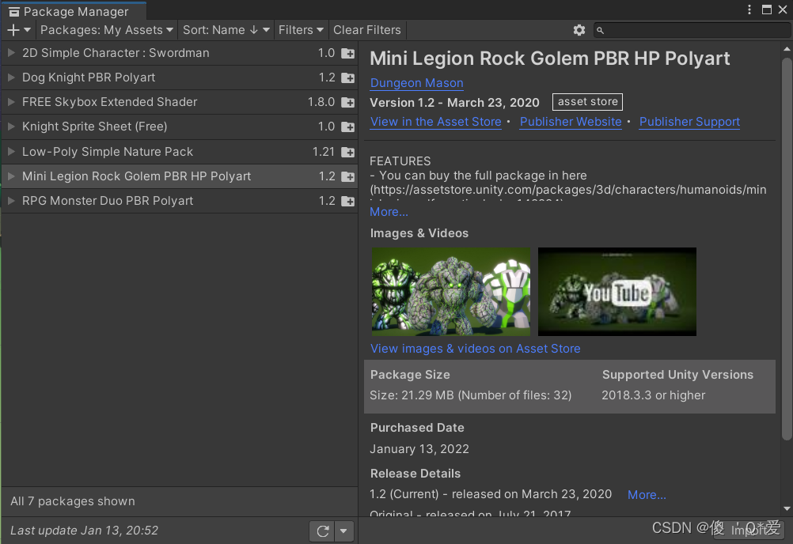The image size is (793, 544).
Task: Select the Low-Poly Simple Nature Pack name
Action: [107, 152]
